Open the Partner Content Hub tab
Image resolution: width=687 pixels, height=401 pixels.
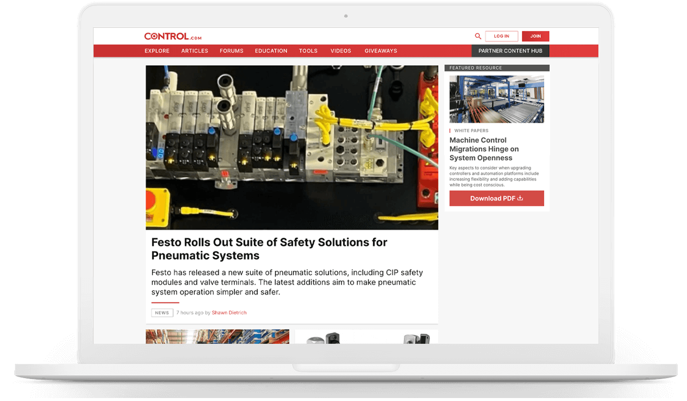tap(510, 51)
